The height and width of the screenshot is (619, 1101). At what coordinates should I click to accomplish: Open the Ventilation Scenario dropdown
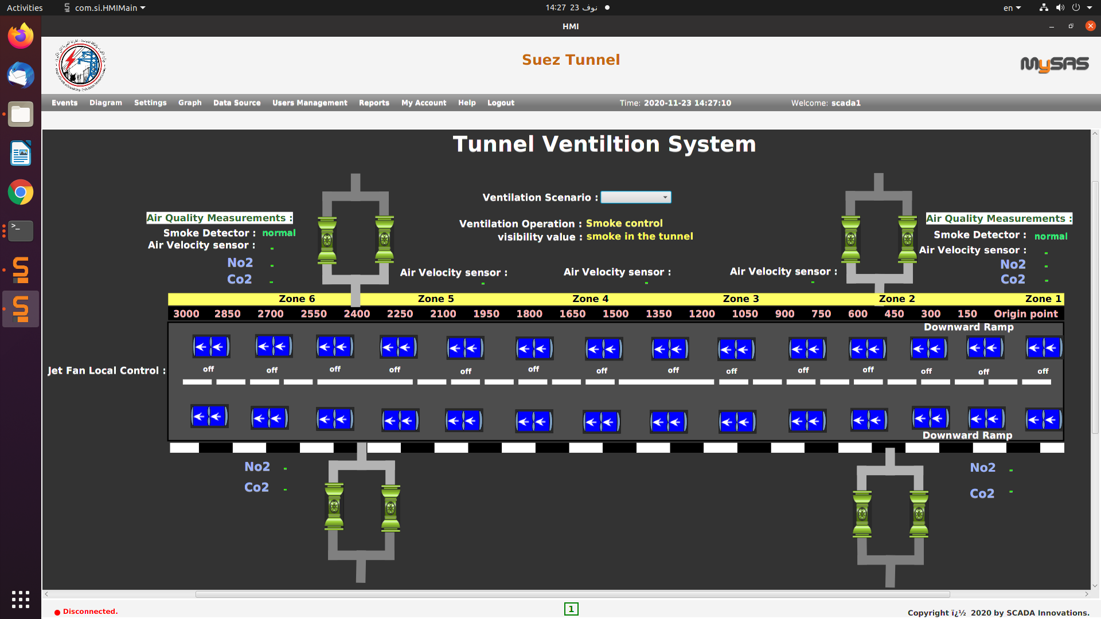point(635,197)
